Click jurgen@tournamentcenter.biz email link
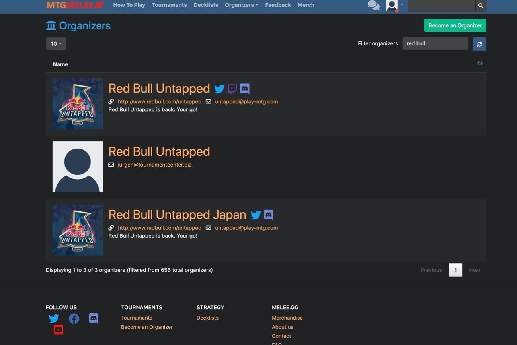 (155, 165)
